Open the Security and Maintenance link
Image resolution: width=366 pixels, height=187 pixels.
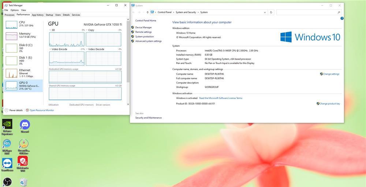(149, 118)
